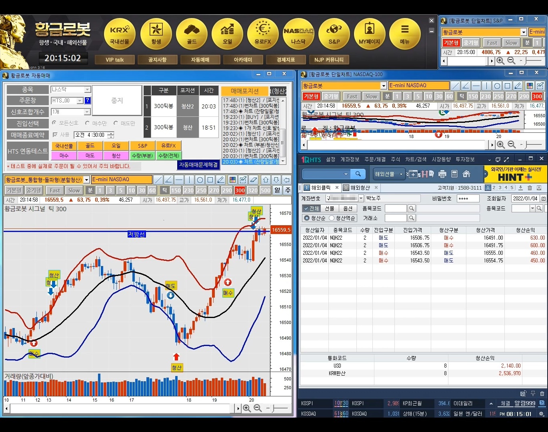Click the trash icon in 1QHTS tab bar
Viewport: 548px width, 432px height.
point(530,188)
